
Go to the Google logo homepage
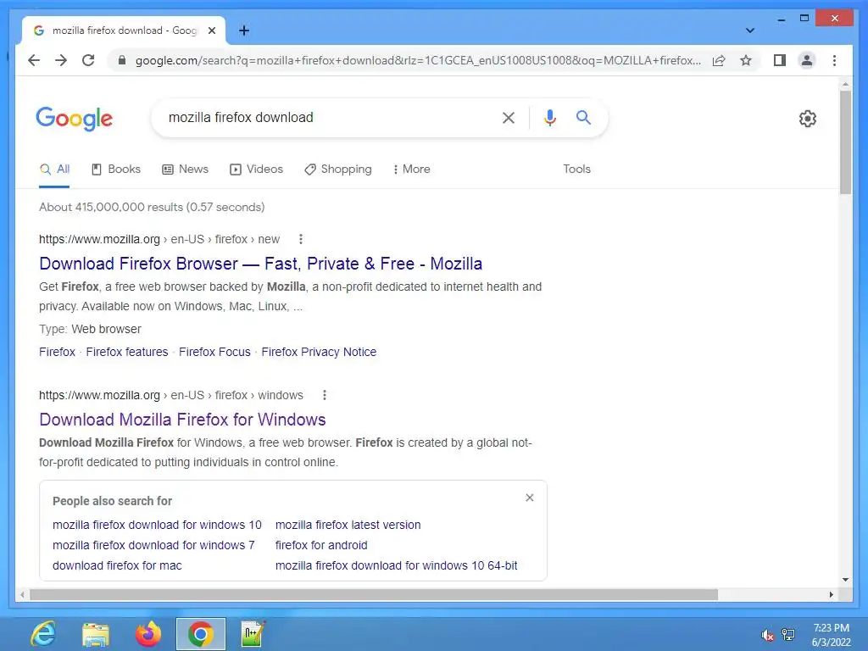point(75,119)
